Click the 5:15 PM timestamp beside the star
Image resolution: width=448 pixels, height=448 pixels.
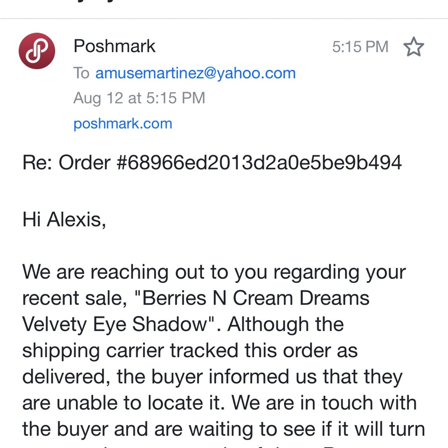(360, 47)
